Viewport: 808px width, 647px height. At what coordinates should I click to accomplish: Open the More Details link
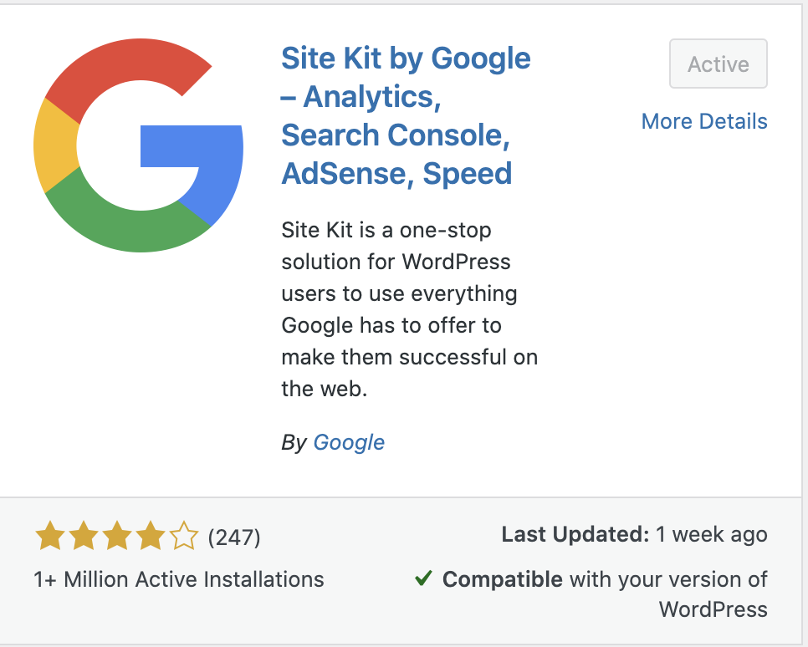[703, 121]
